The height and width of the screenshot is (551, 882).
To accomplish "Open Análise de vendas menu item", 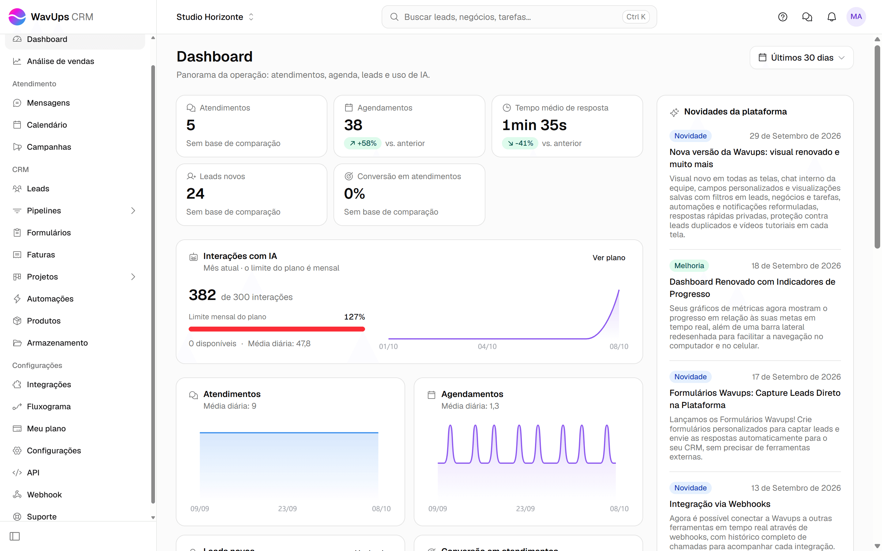I will (x=75, y=61).
